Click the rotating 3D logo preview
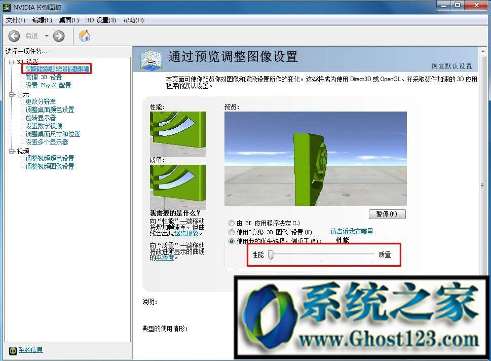Image resolution: width=491 pixels, height=361 pixels. tap(315, 159)
